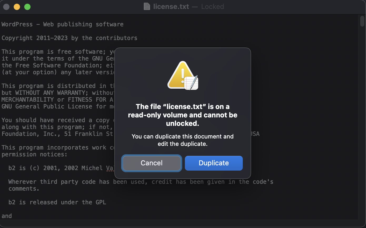Viewport: 366px width, 228px height.
Task: Click the yellow minimize window button
Action: [x=17, y=7]
